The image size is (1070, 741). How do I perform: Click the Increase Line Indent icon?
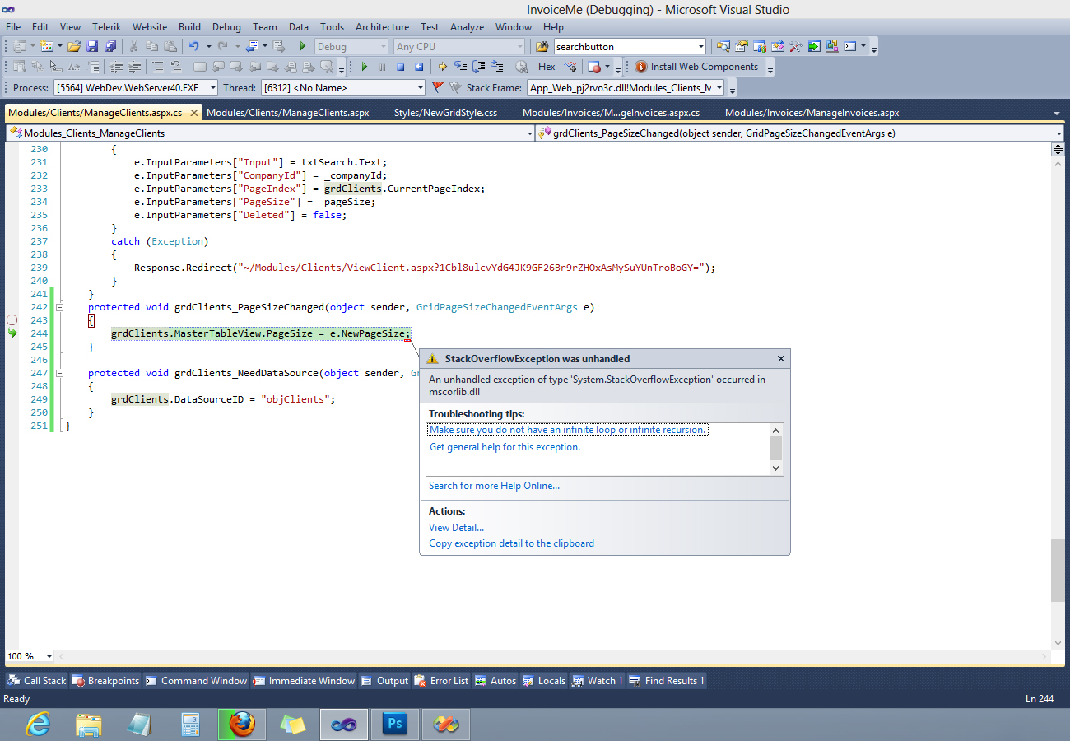[134, 67]
